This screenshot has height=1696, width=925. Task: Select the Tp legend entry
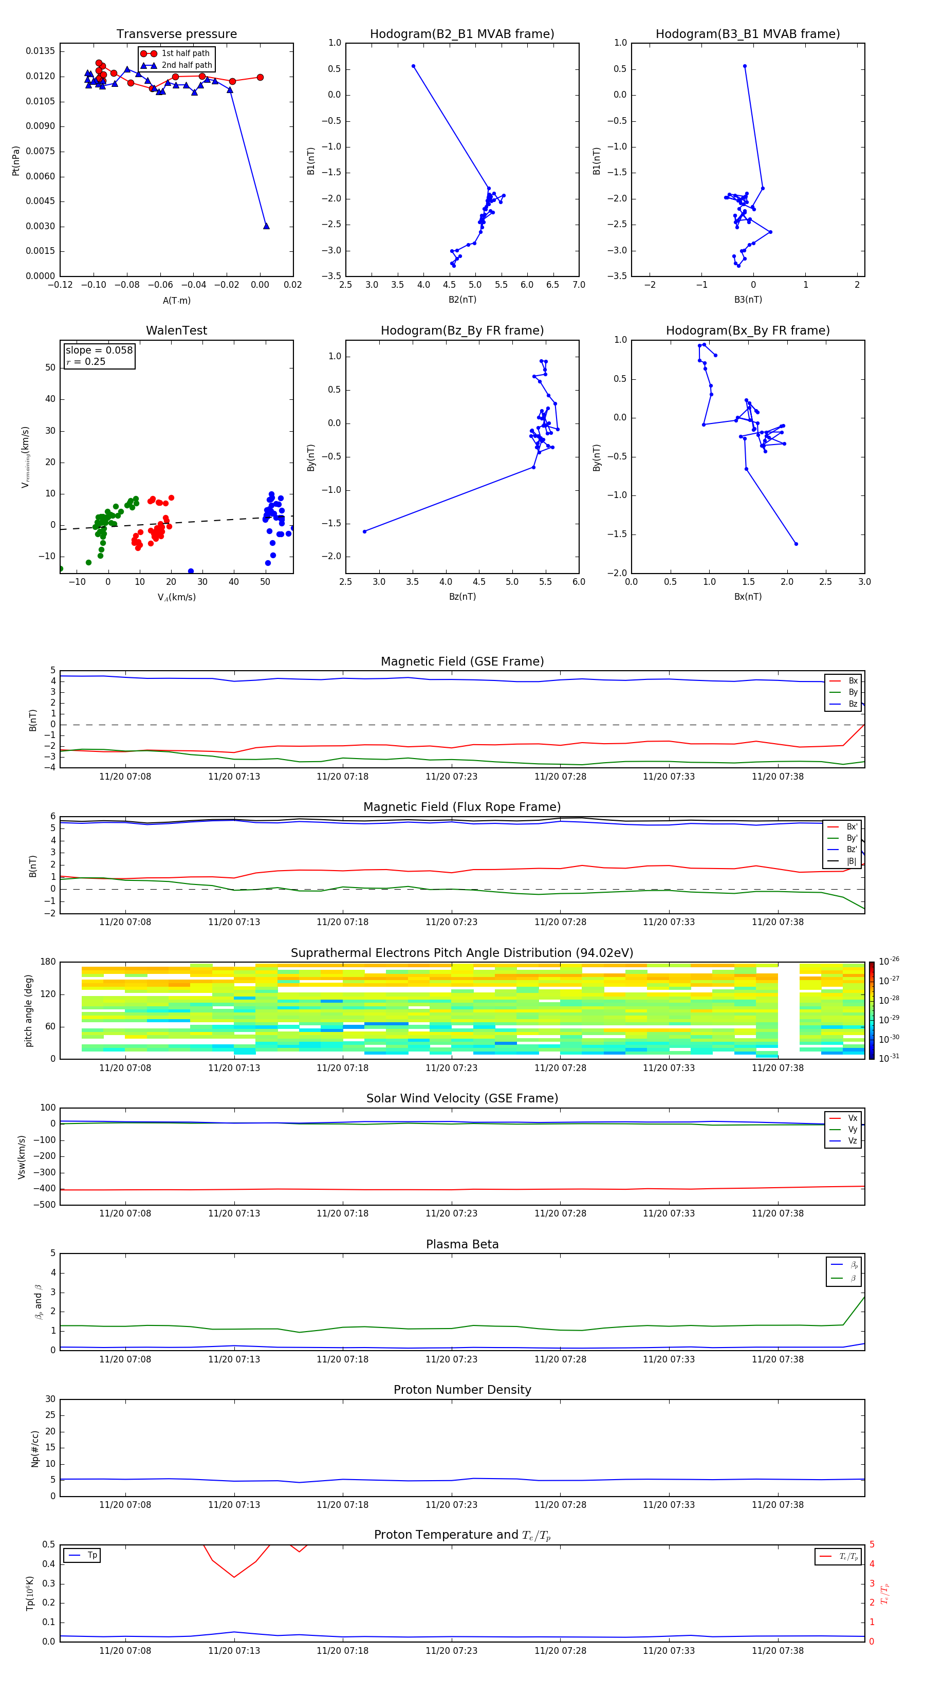(82, 1555)
